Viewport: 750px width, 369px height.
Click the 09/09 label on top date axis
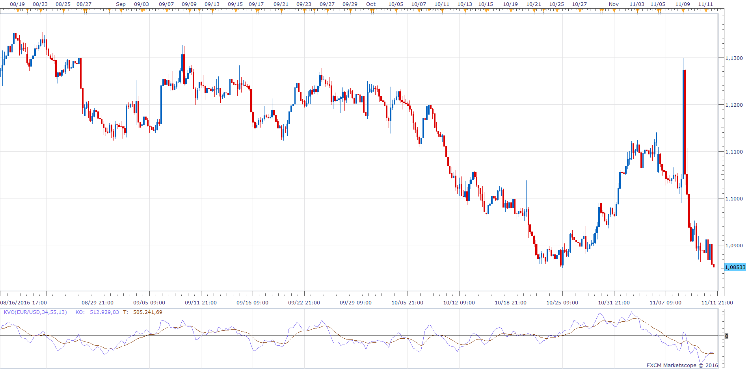coord(189,4)
